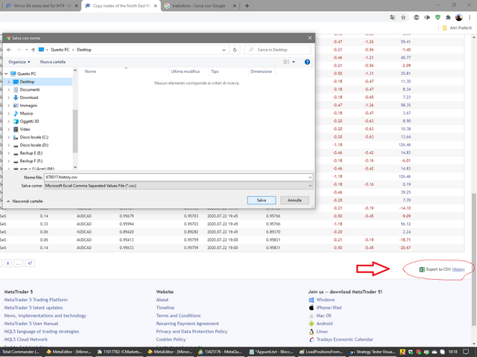Screen dimensions: 477x357
Task: Click the translate page icon
Action: pyautogui.click(x=393, y=17)
